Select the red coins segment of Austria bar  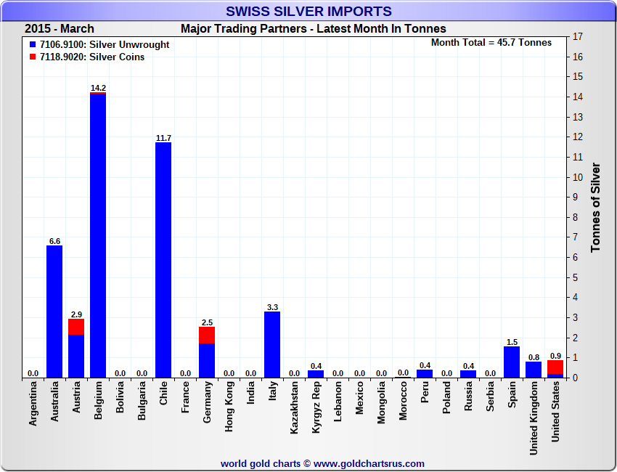76,327
